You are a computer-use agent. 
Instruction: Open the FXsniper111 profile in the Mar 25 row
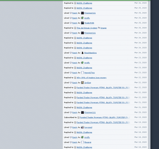click(x=90, y=13)
